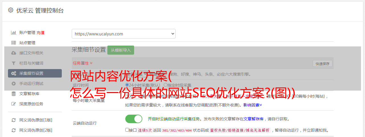Screen dimensions: 365x137
Task: Click the bar chart icon for 账户管理
Action: 13,33
